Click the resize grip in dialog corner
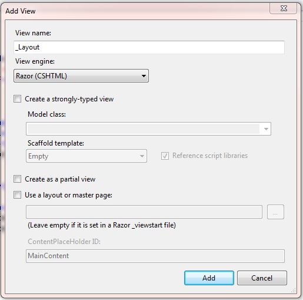This screenshot has width=303, height=300. point(293,290)
